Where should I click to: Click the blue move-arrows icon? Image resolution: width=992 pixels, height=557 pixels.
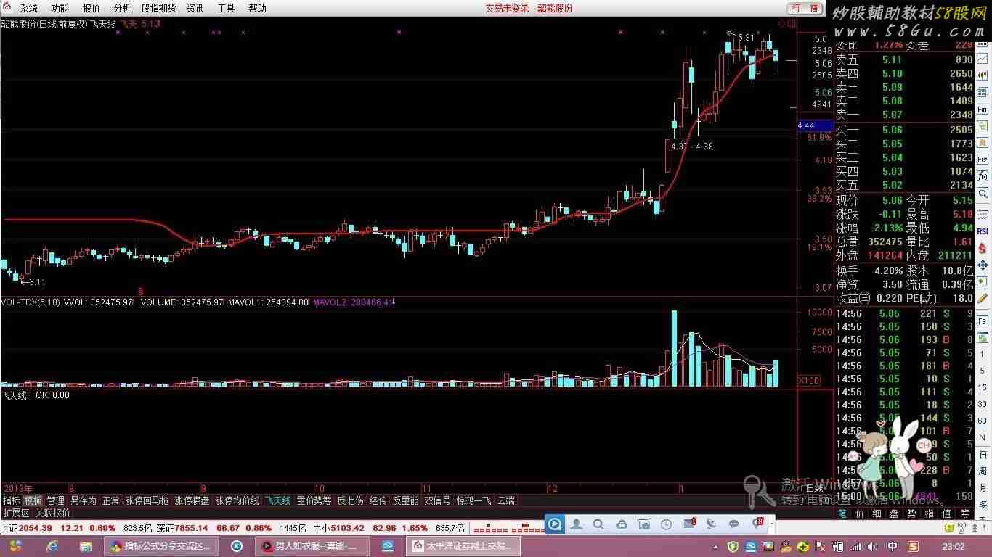(x=982, y=265)
